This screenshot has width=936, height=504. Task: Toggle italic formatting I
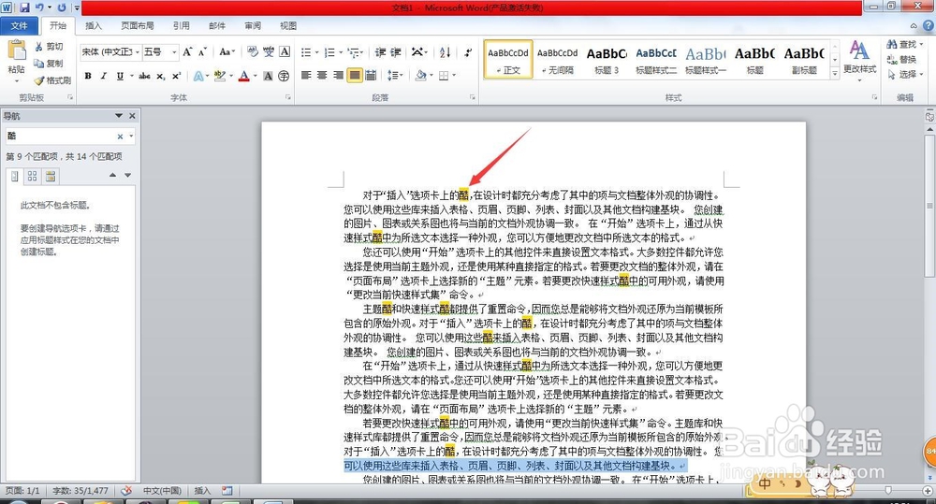point(103,76)
